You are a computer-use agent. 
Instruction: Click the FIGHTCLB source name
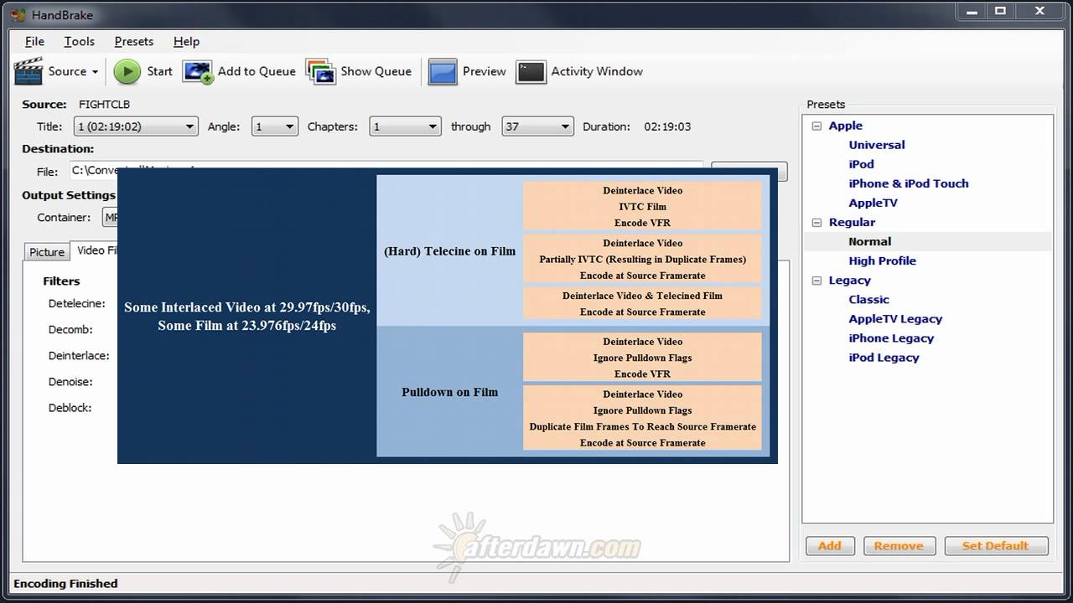pyautogui.click(x=104, y=105)
